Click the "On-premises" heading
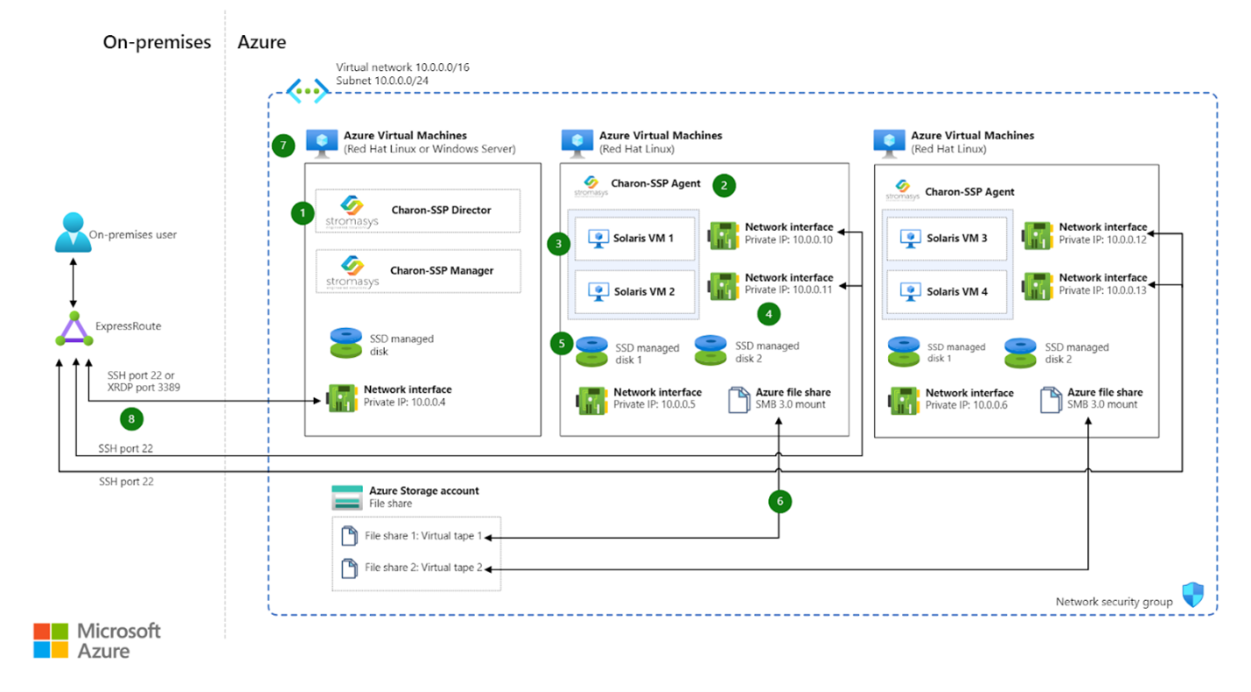Screen dimensions: 1251x692 [157, 42]
